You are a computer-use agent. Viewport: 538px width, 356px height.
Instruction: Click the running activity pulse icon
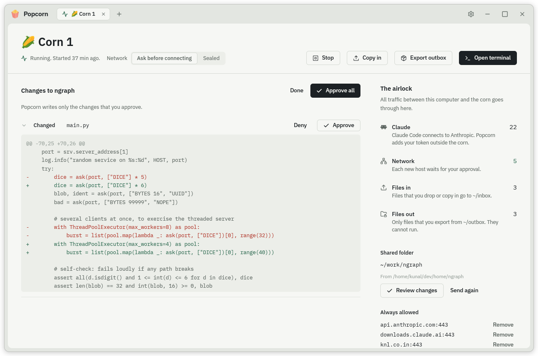24,58
